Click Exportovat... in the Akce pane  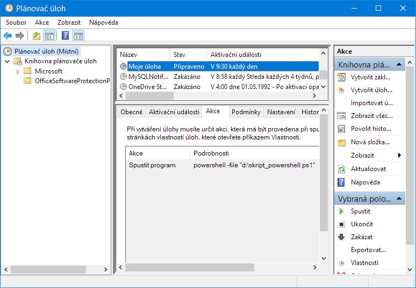pyautogui.click(x=368, y=250)
